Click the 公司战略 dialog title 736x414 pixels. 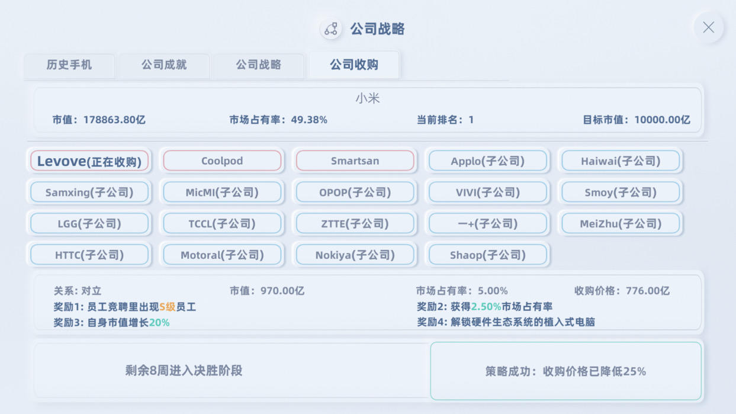(377, 29)
